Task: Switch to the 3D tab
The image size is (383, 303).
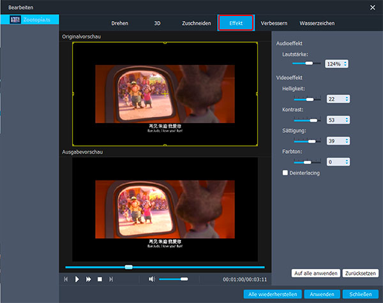Action: [x=157, y=23]
